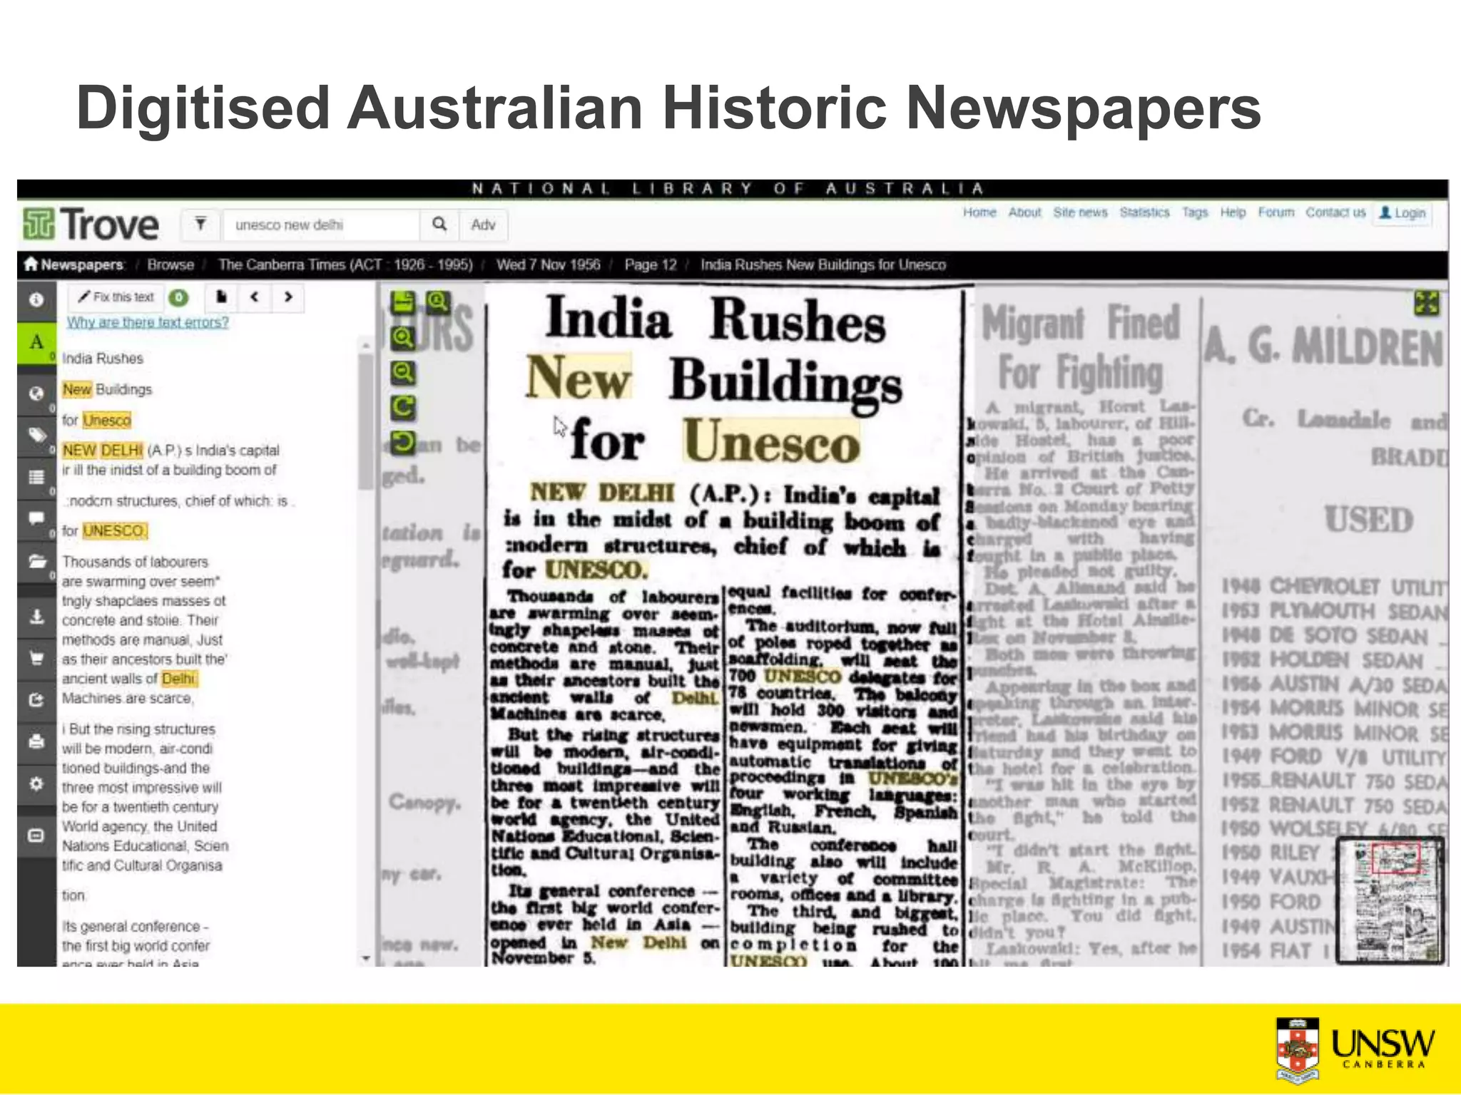1461x1095 pixels.
Task: Open the search filter funnel dropdown
Action: (x=200, y=225)
